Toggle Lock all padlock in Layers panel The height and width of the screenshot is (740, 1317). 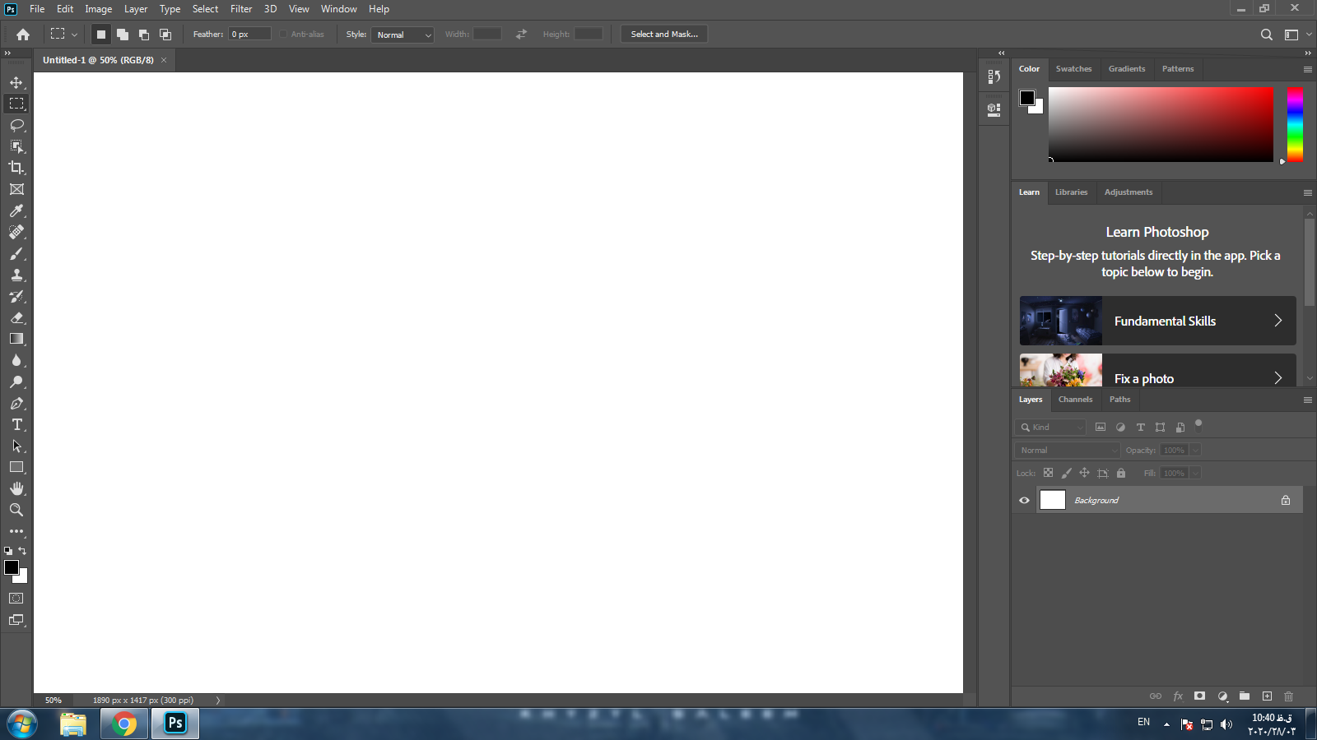click(1120, 473)
